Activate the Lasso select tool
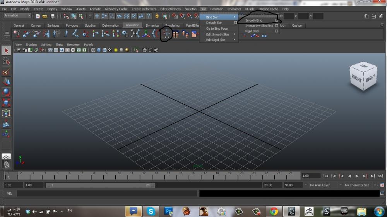 6,61
